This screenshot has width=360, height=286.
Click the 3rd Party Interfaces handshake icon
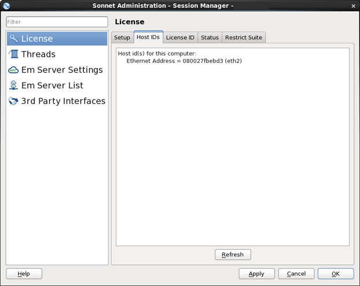pyautogui.click(x=13, y=101)
